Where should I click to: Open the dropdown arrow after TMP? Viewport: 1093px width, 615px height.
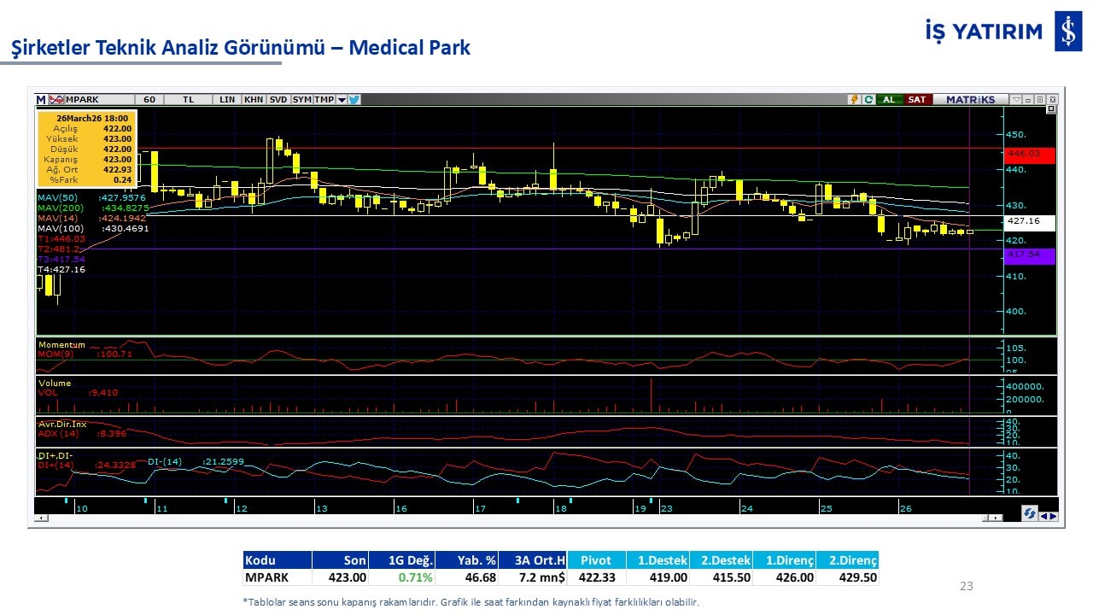[x=342, y=100]
